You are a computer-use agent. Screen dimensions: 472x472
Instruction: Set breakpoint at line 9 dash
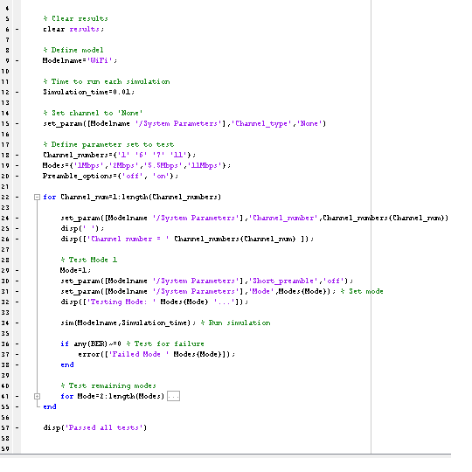tap(17, 61)
